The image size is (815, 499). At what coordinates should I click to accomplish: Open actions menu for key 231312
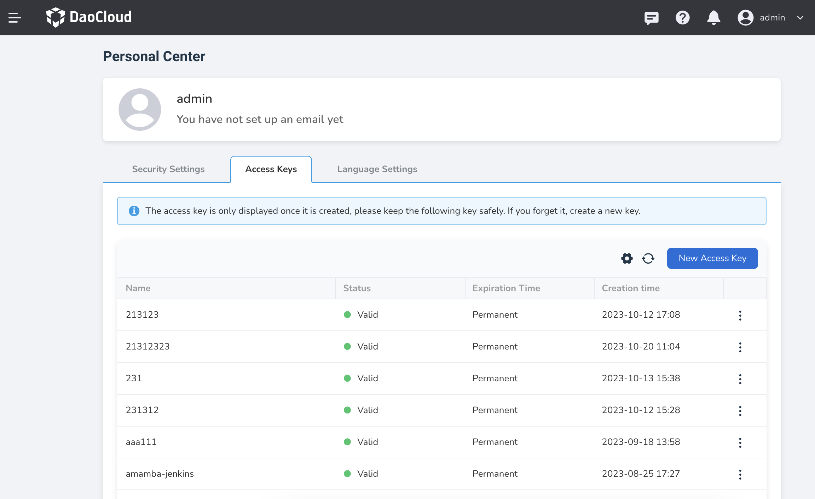click(740, 411)
